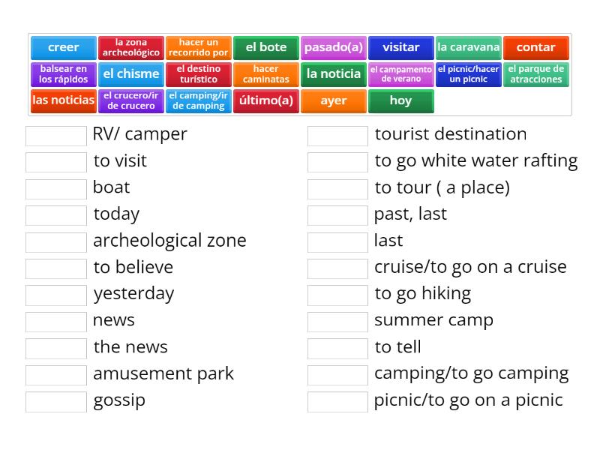Select the 'la noticia' tile
Viewport: 600px width, 450px height.
(334, 74)
